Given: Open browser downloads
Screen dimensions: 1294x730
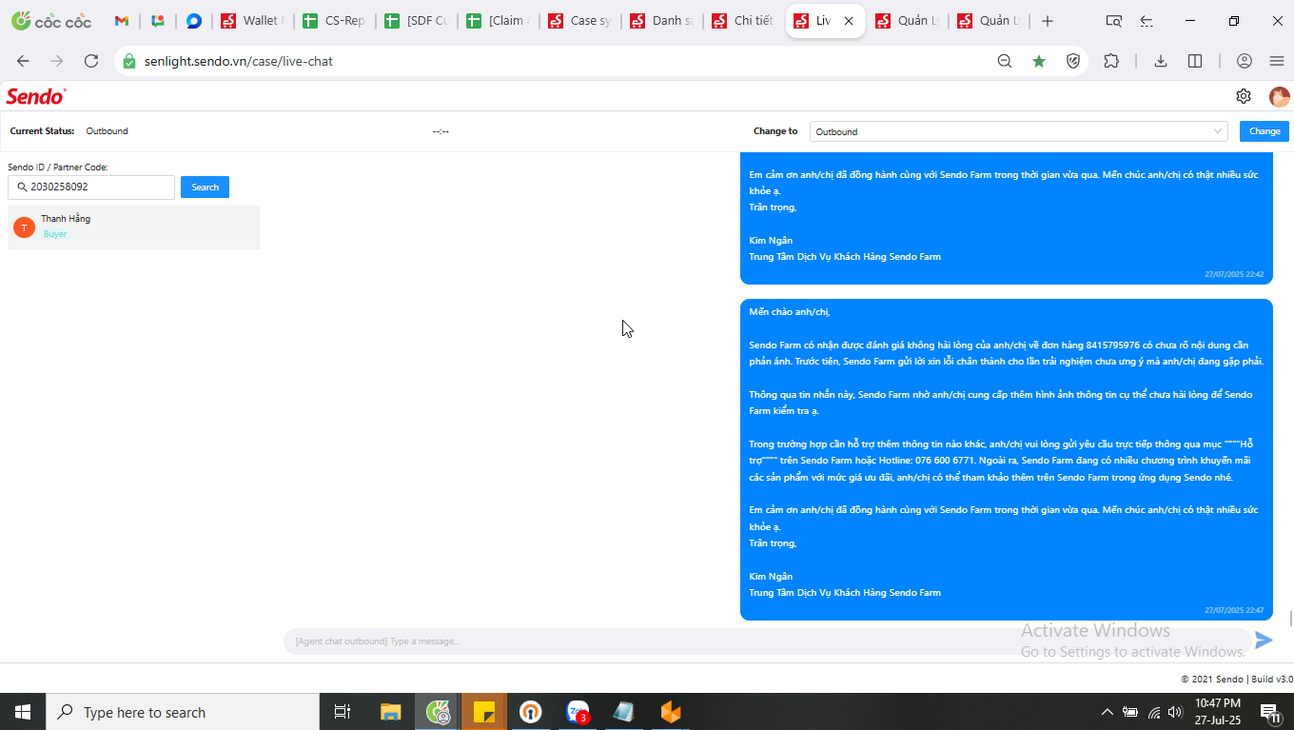Looking at the screenshot, I should coord(1161,61).
